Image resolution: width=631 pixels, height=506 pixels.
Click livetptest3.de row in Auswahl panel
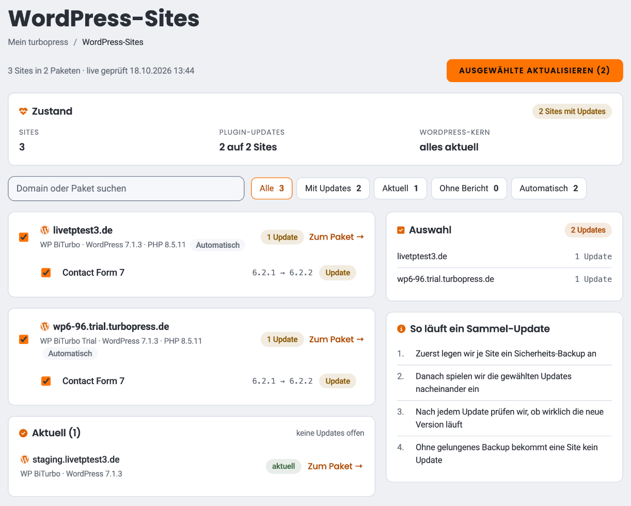pyautogui.click(x=504, y=257)
